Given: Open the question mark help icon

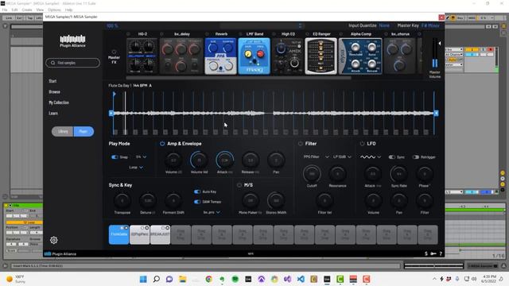Looking at the screenshot, I should tap(441, 253).
